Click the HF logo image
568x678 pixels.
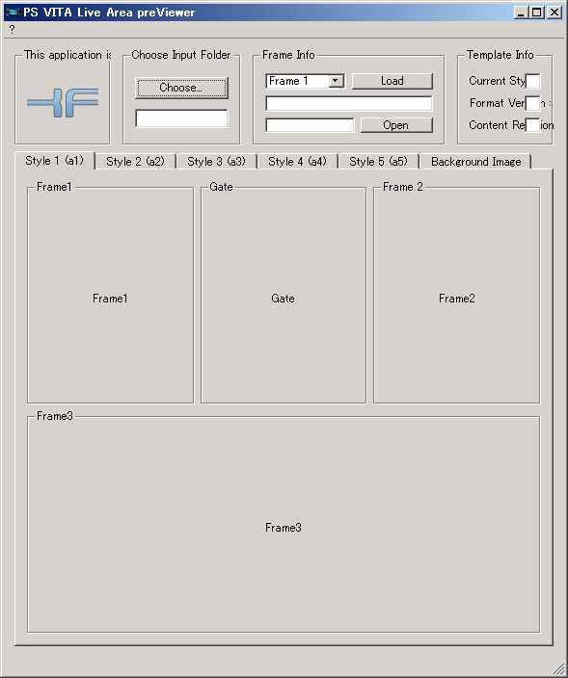coord(63,102)
